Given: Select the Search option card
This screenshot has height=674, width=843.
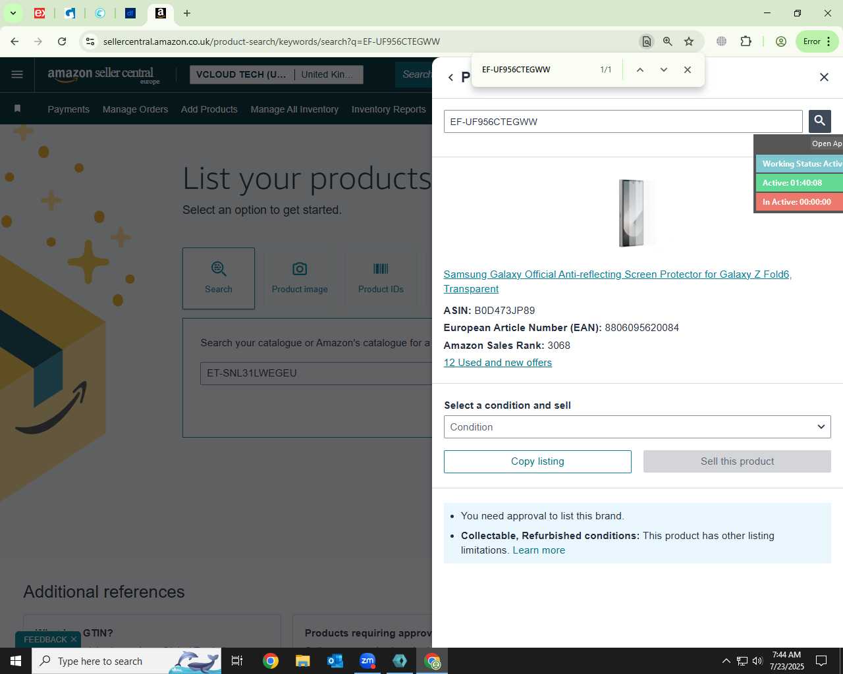Looking at the screenshot, I should [219, 278].
